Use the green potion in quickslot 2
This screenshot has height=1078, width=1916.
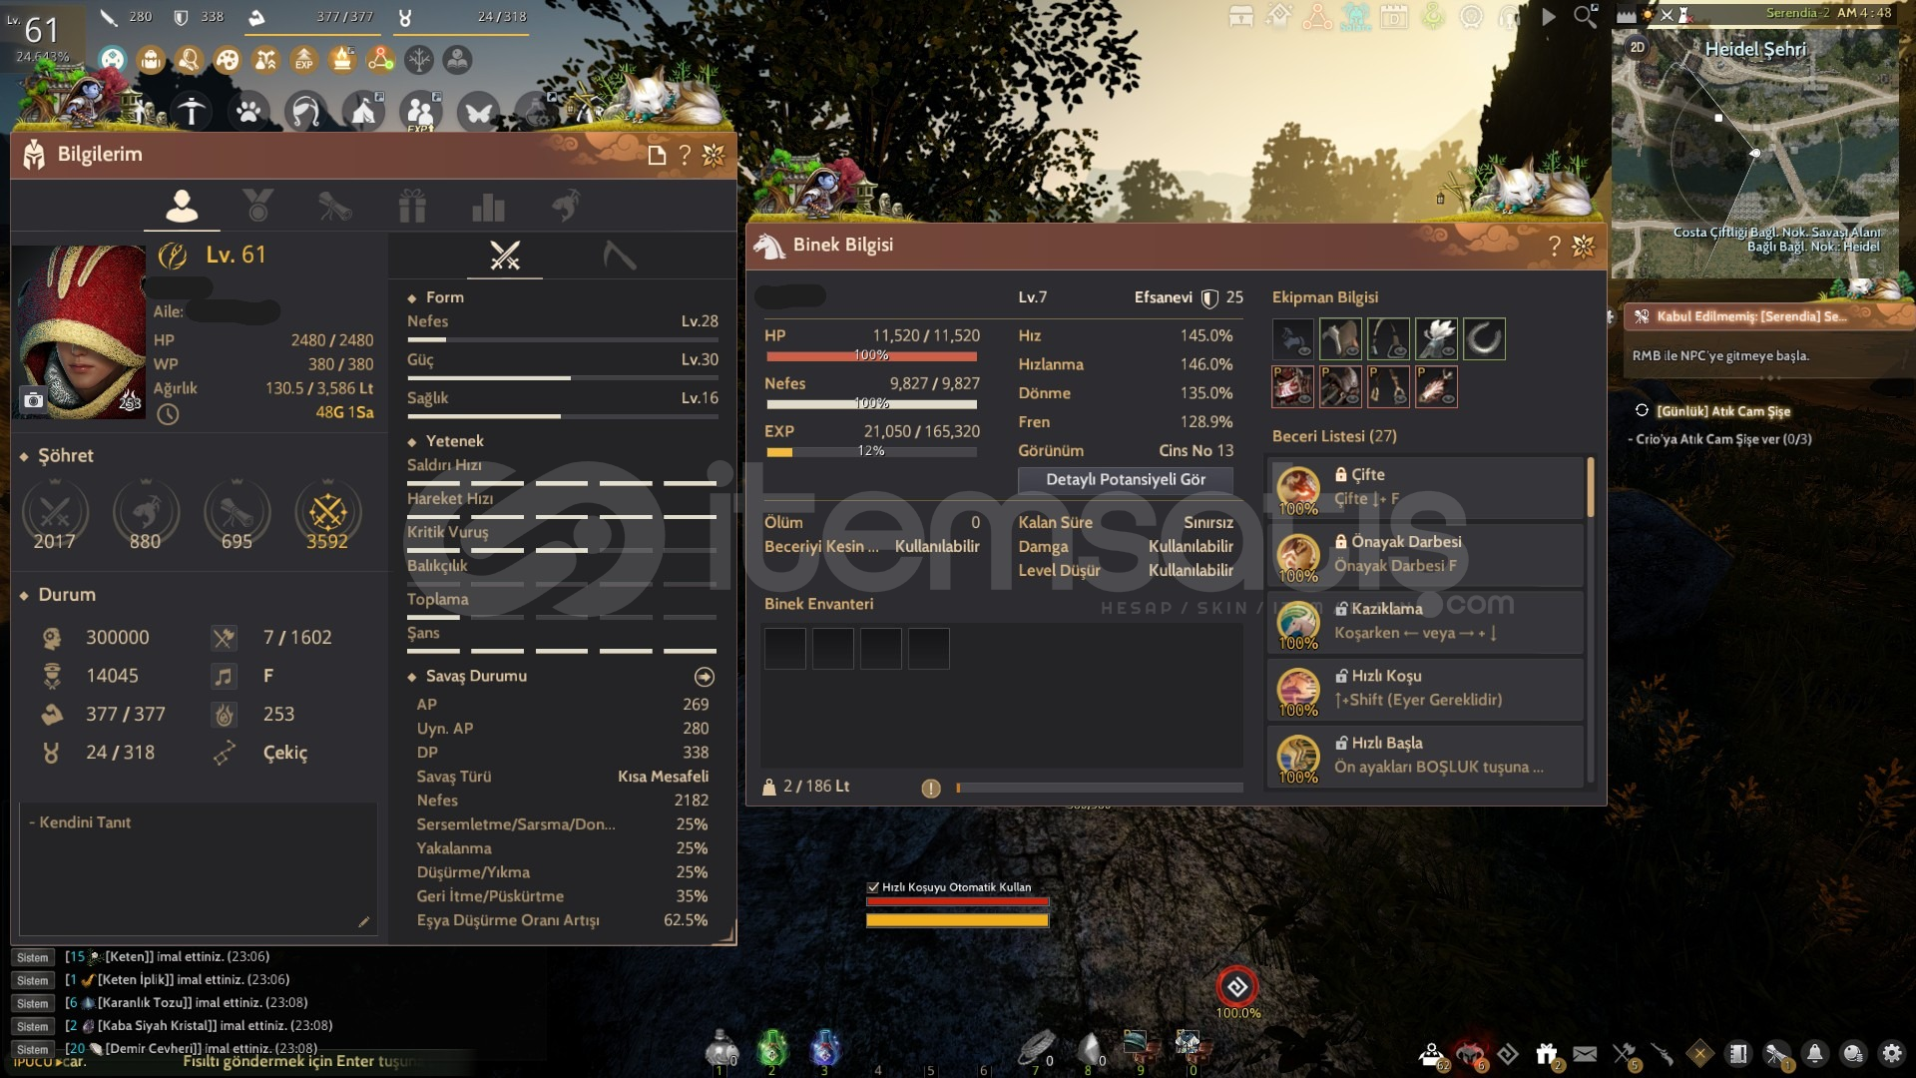coord(771,1050)
